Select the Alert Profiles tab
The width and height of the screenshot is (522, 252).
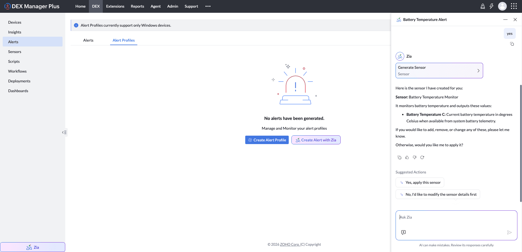(x=124, y=40)
